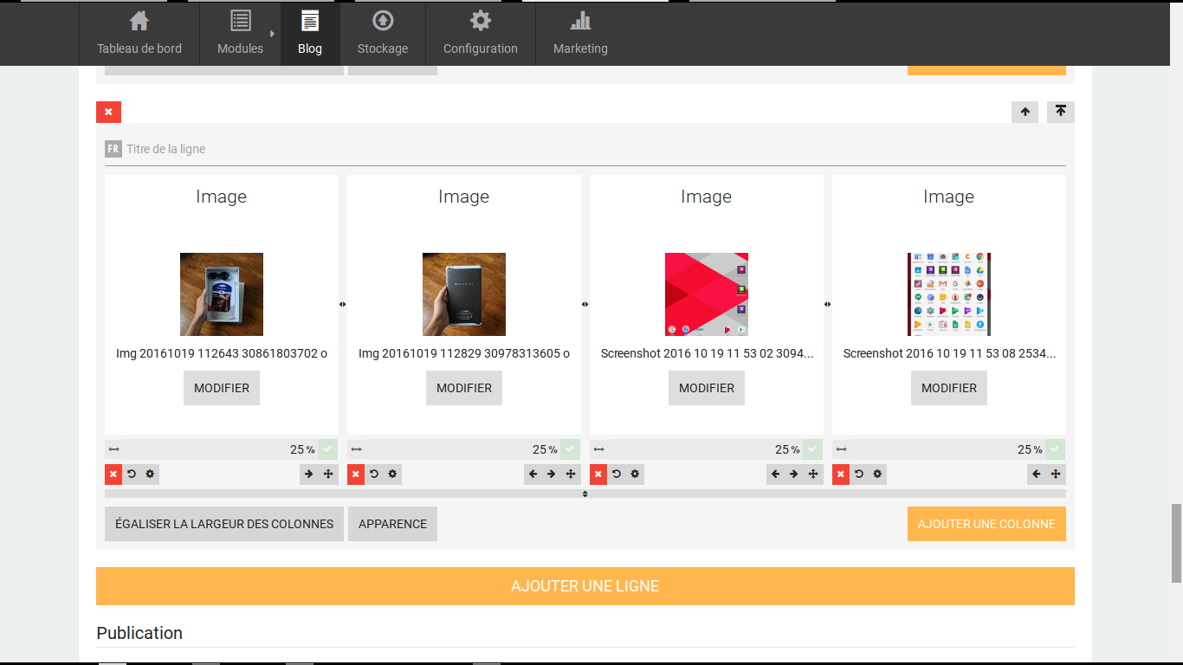The height and width of the screenshot is (665, 1183).
Task: Move the row to the top
Action: click(1061, 112)
